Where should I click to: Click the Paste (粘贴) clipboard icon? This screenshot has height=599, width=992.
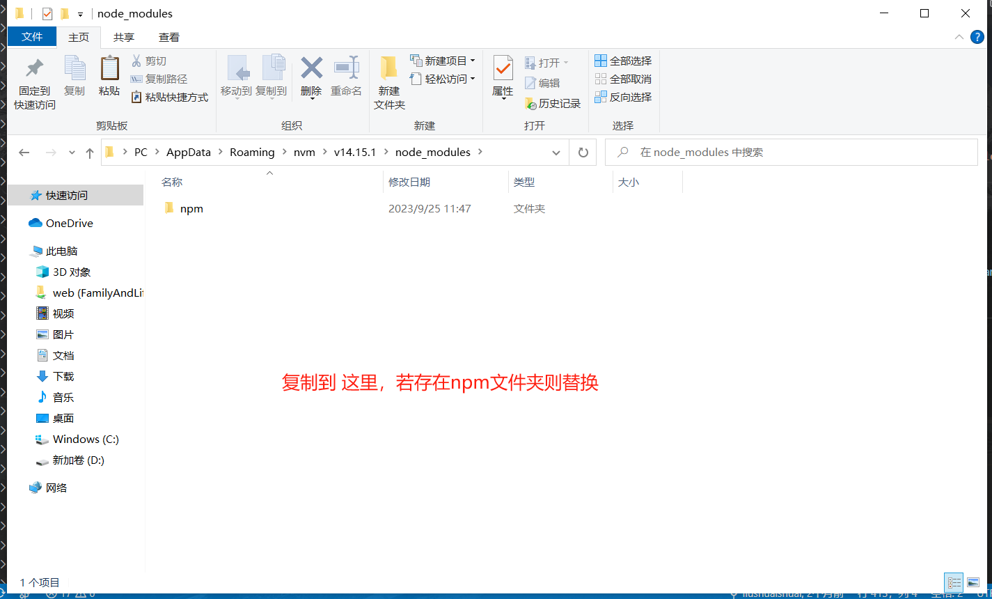click(109, 68)
